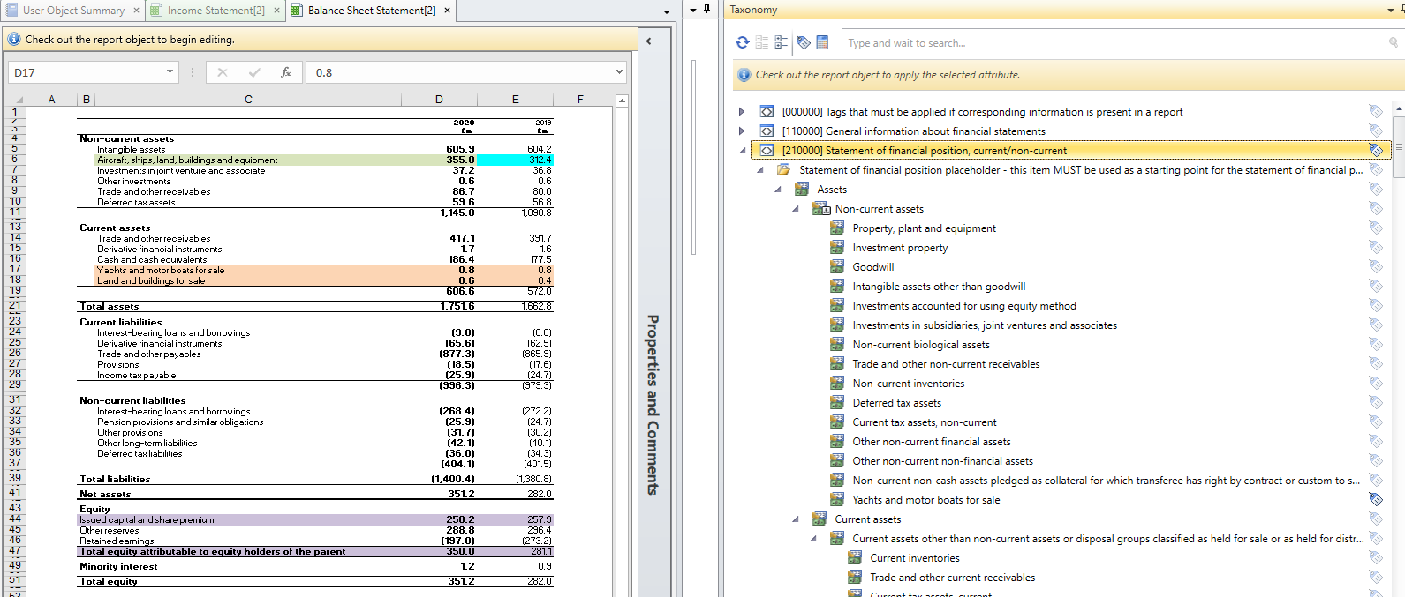Open Properties and Comments side panel

(x=653, y=404)
